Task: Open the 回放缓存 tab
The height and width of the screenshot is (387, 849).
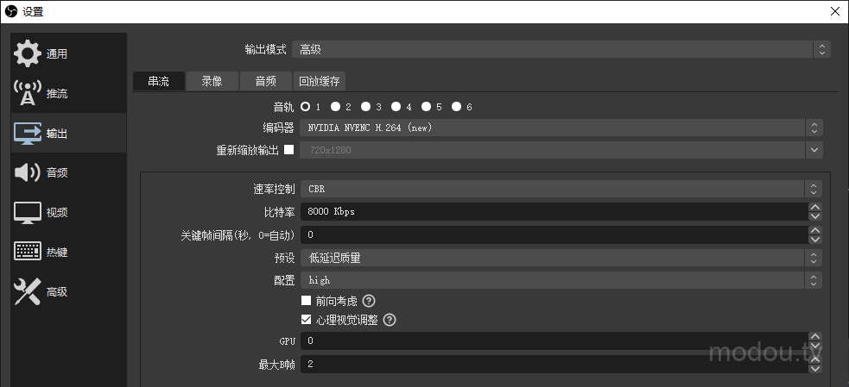Action: click(320, 81)
